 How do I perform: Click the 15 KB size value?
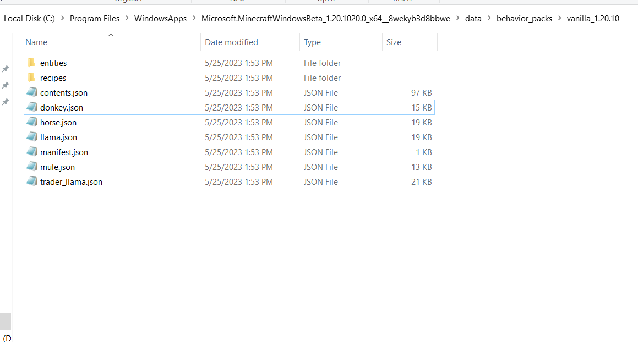tap(421, 108)
